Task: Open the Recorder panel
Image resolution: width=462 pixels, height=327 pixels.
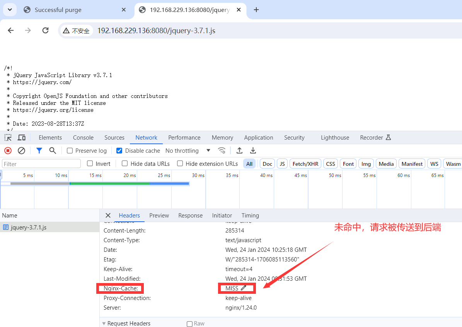Action: [x=375, y=138]
